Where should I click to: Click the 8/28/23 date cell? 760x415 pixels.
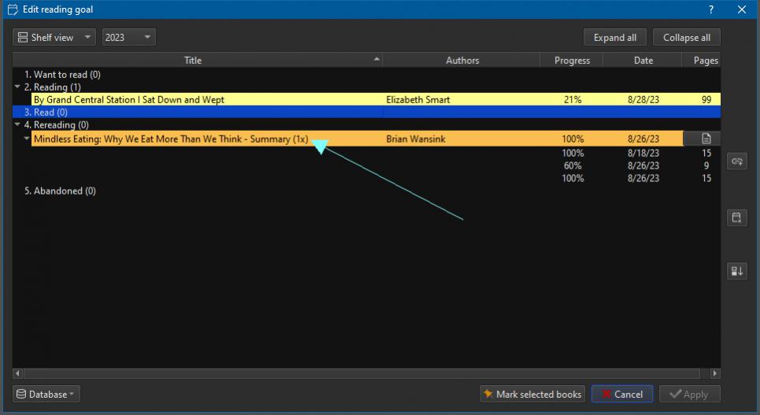point(643,99)
